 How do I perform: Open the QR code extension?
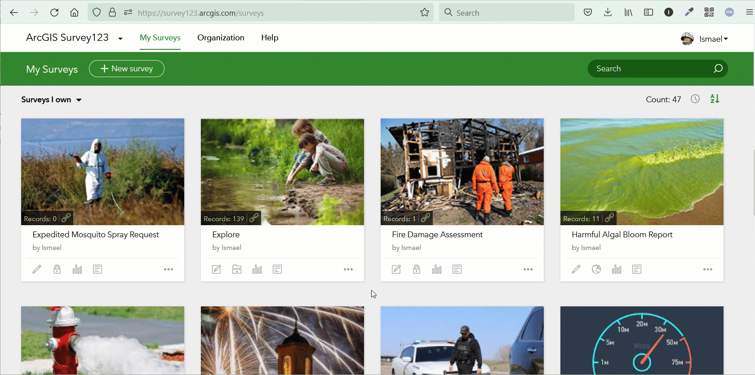click(x=709, y=13)
